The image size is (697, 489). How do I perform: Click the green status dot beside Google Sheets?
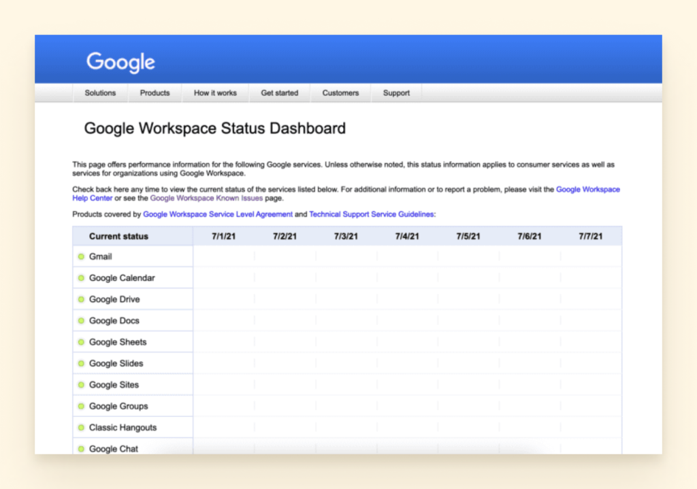81,342
